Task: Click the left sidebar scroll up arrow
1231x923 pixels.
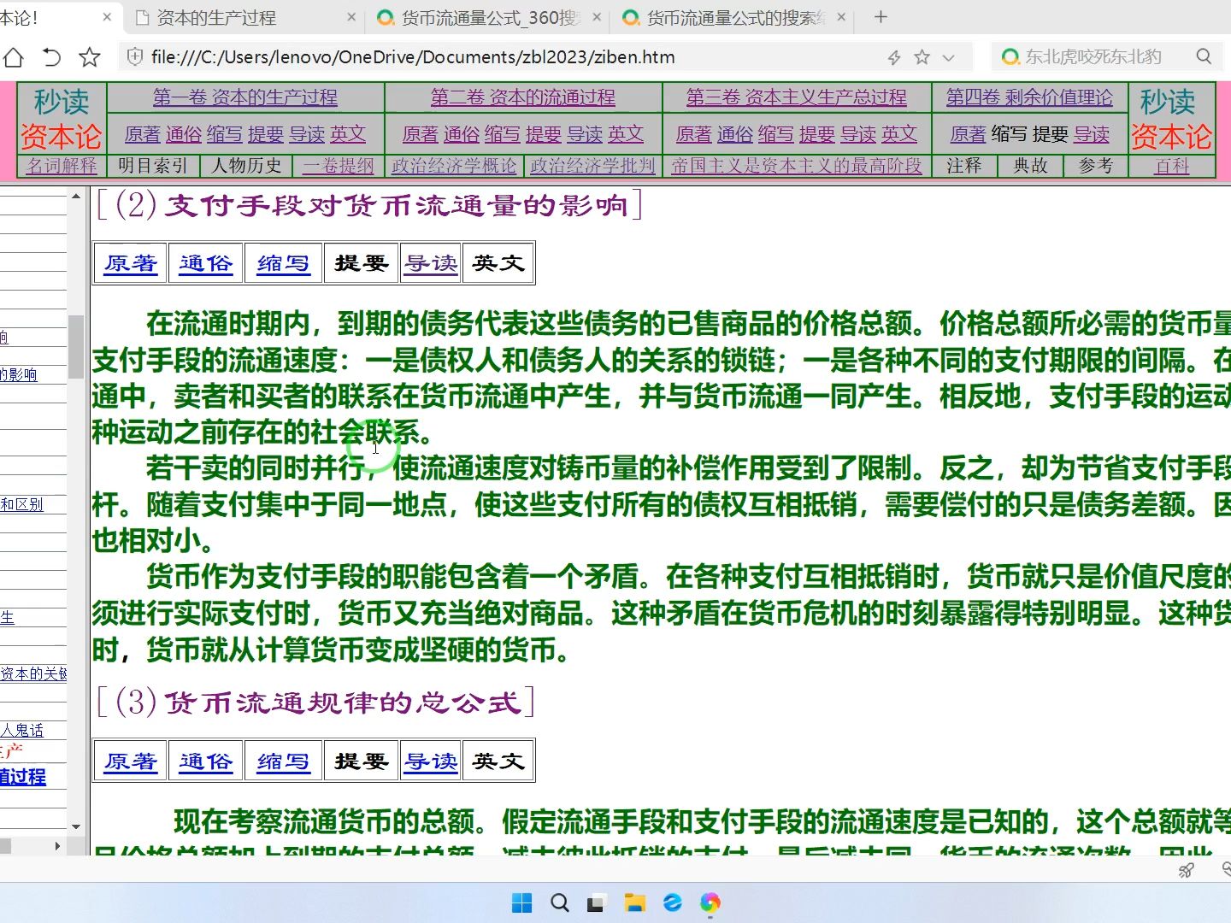Action: point(76,196)
